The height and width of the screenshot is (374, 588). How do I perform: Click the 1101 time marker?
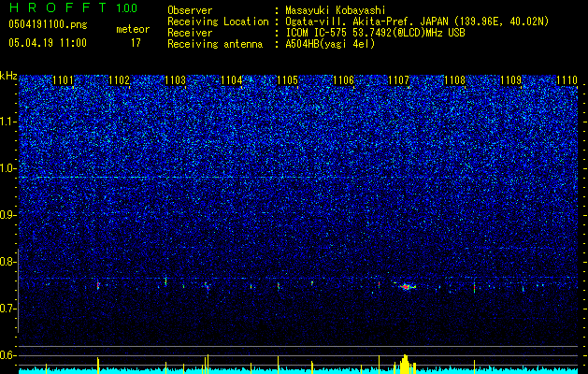point(63,80)
